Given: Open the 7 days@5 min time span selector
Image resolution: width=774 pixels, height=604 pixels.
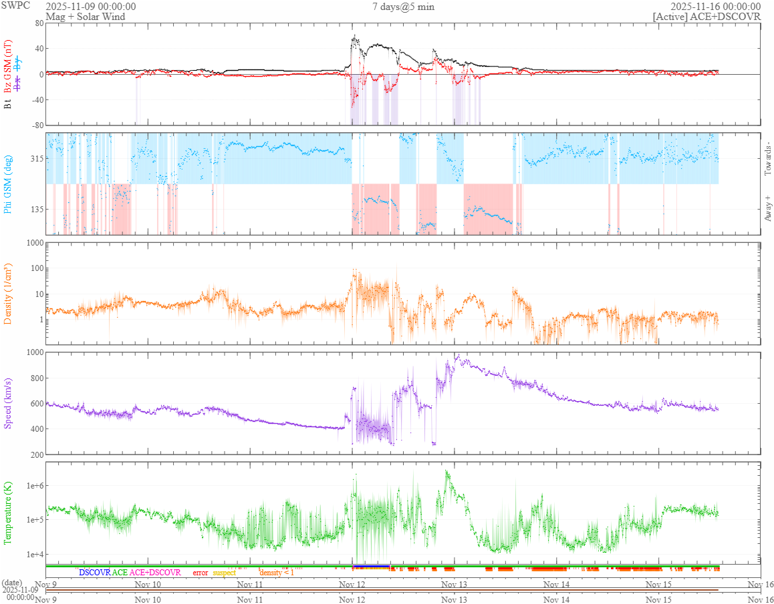Looking at the screenshot, I should click(403, 7).
